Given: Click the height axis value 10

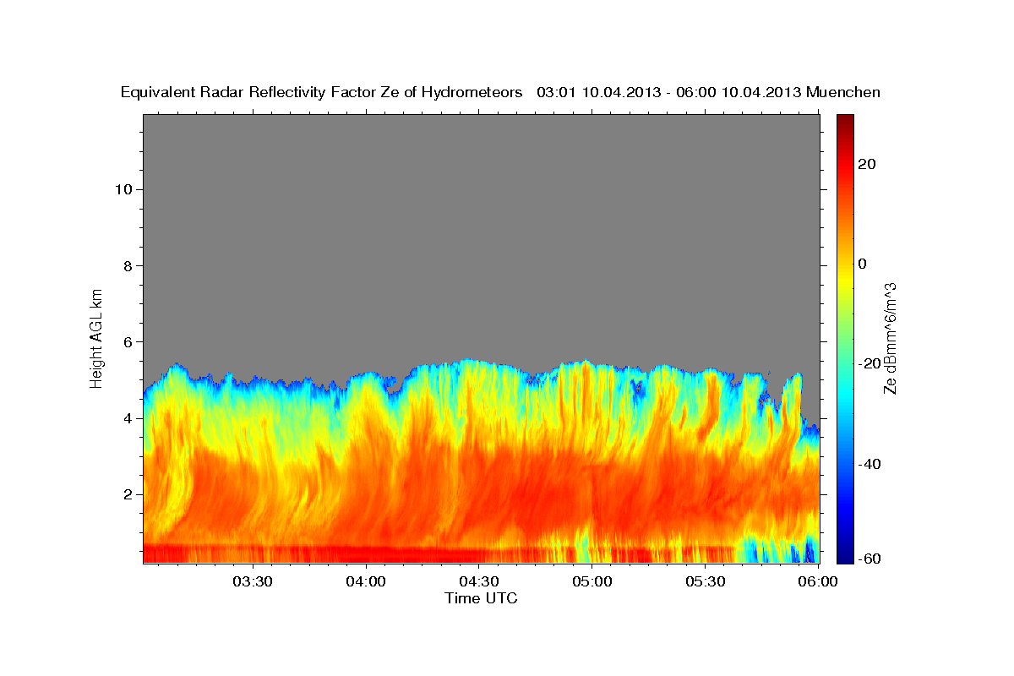Looking at the screenshot, I should [x=123, y=188].
